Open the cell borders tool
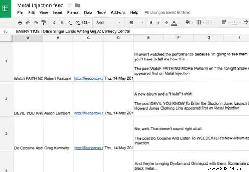Screen dimensions: 249x172 tap(199, 22)
